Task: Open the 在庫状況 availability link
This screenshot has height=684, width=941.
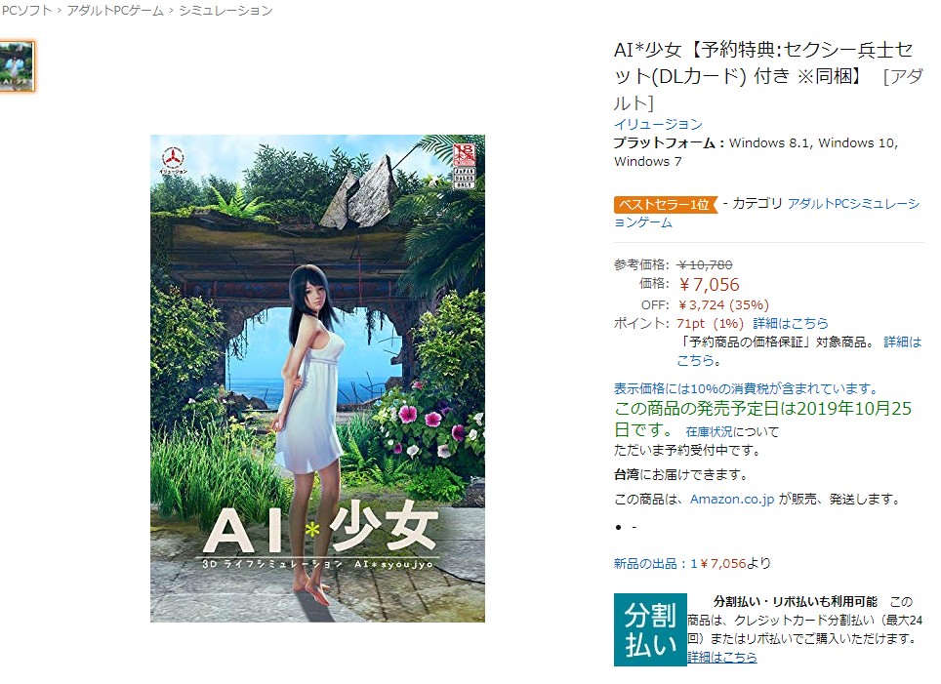Action: 709,431
